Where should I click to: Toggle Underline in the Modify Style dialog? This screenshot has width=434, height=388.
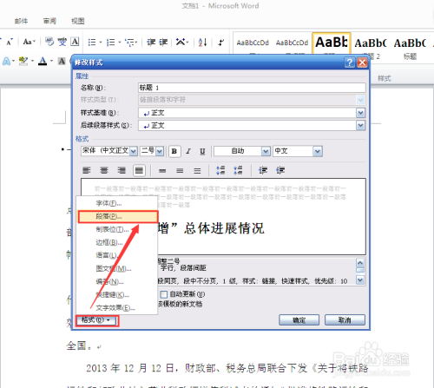point(202,151)
